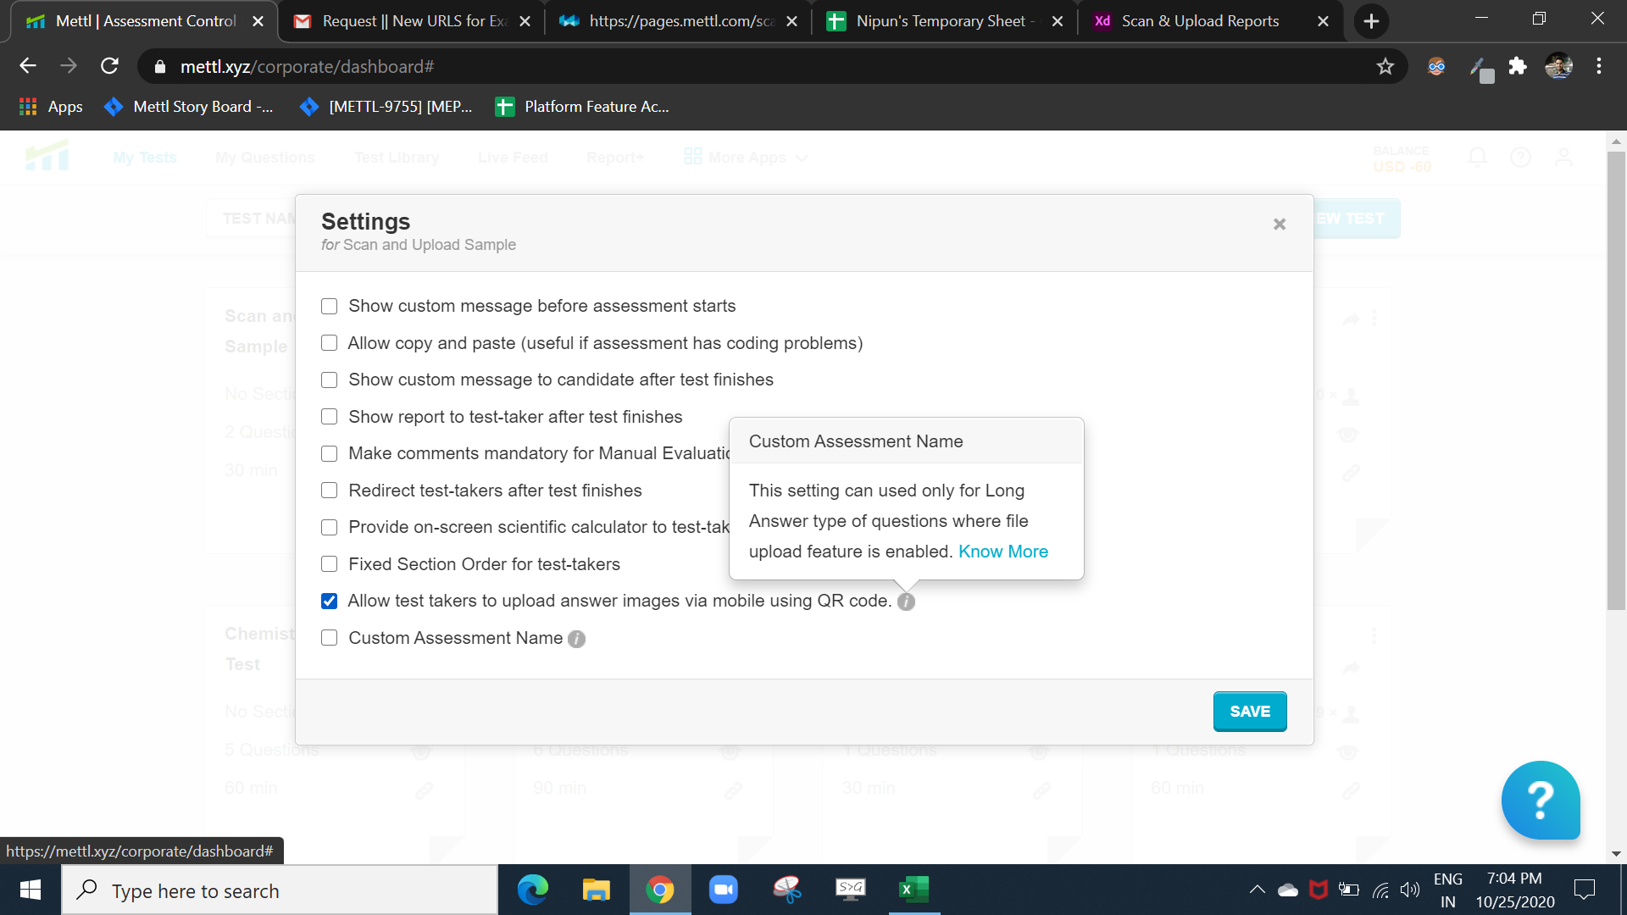Open the notifications bell icon
Screen dimensions: 1627x915
(1476, 157)
